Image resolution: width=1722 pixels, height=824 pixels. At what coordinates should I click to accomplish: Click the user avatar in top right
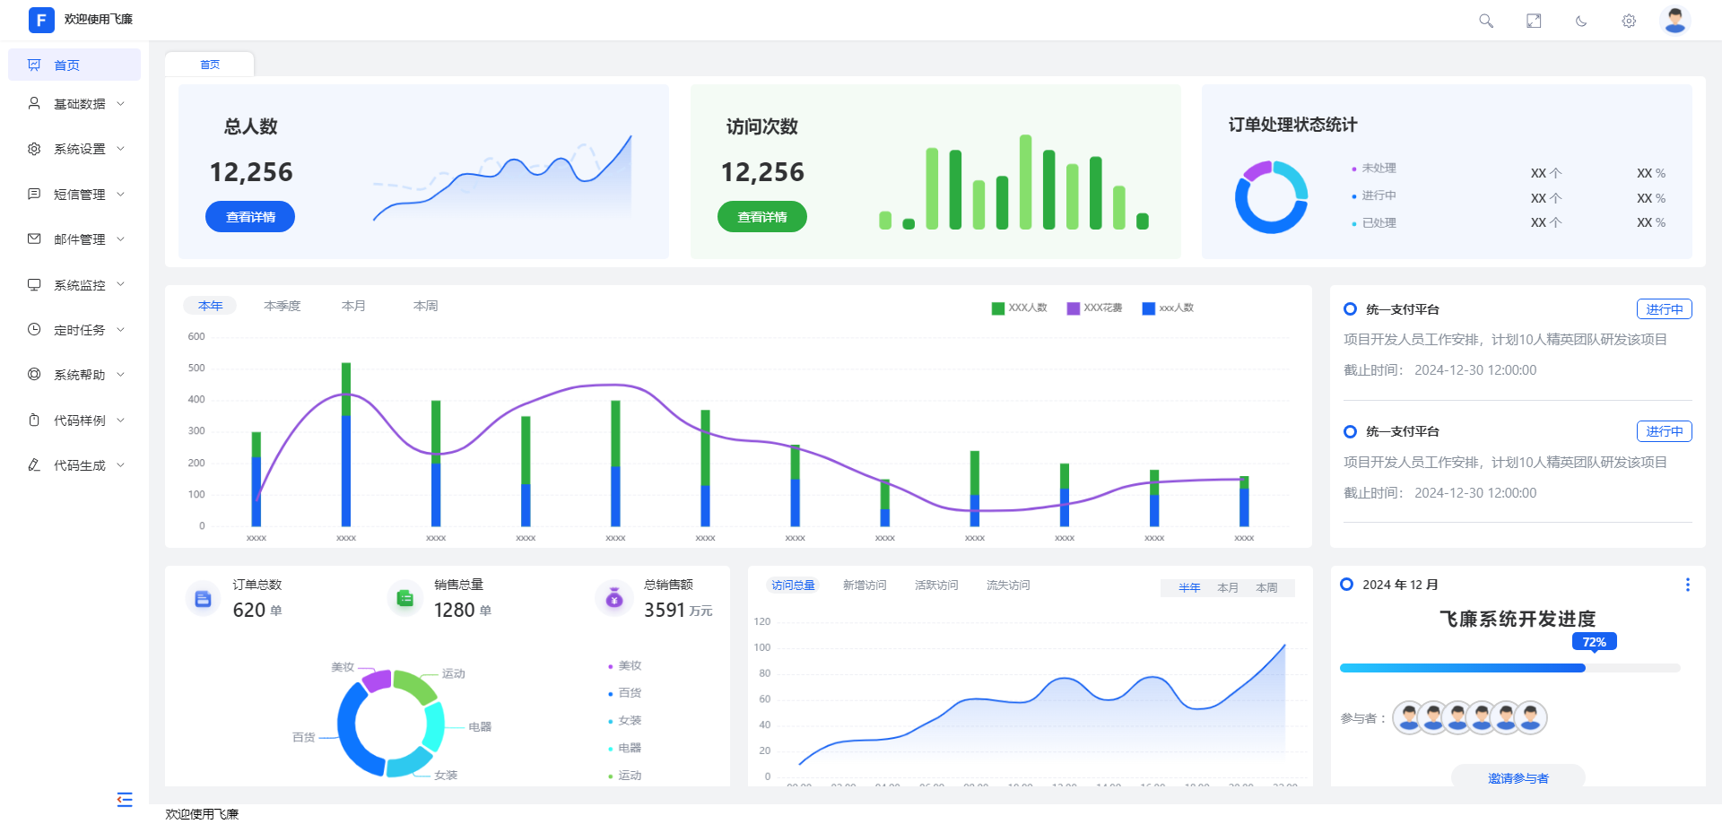(1674, 20)
